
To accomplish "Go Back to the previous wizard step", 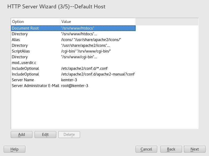I will pos(171,149).
